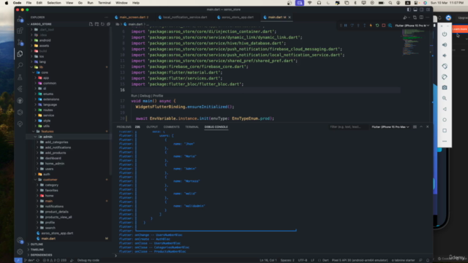Click the emulator home circle button
The image size is (468, 263).
pyautogui.click(x=445, y=120)
